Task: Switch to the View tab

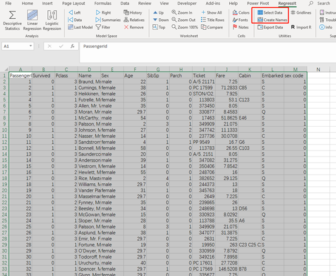Action: coord(164,4)
